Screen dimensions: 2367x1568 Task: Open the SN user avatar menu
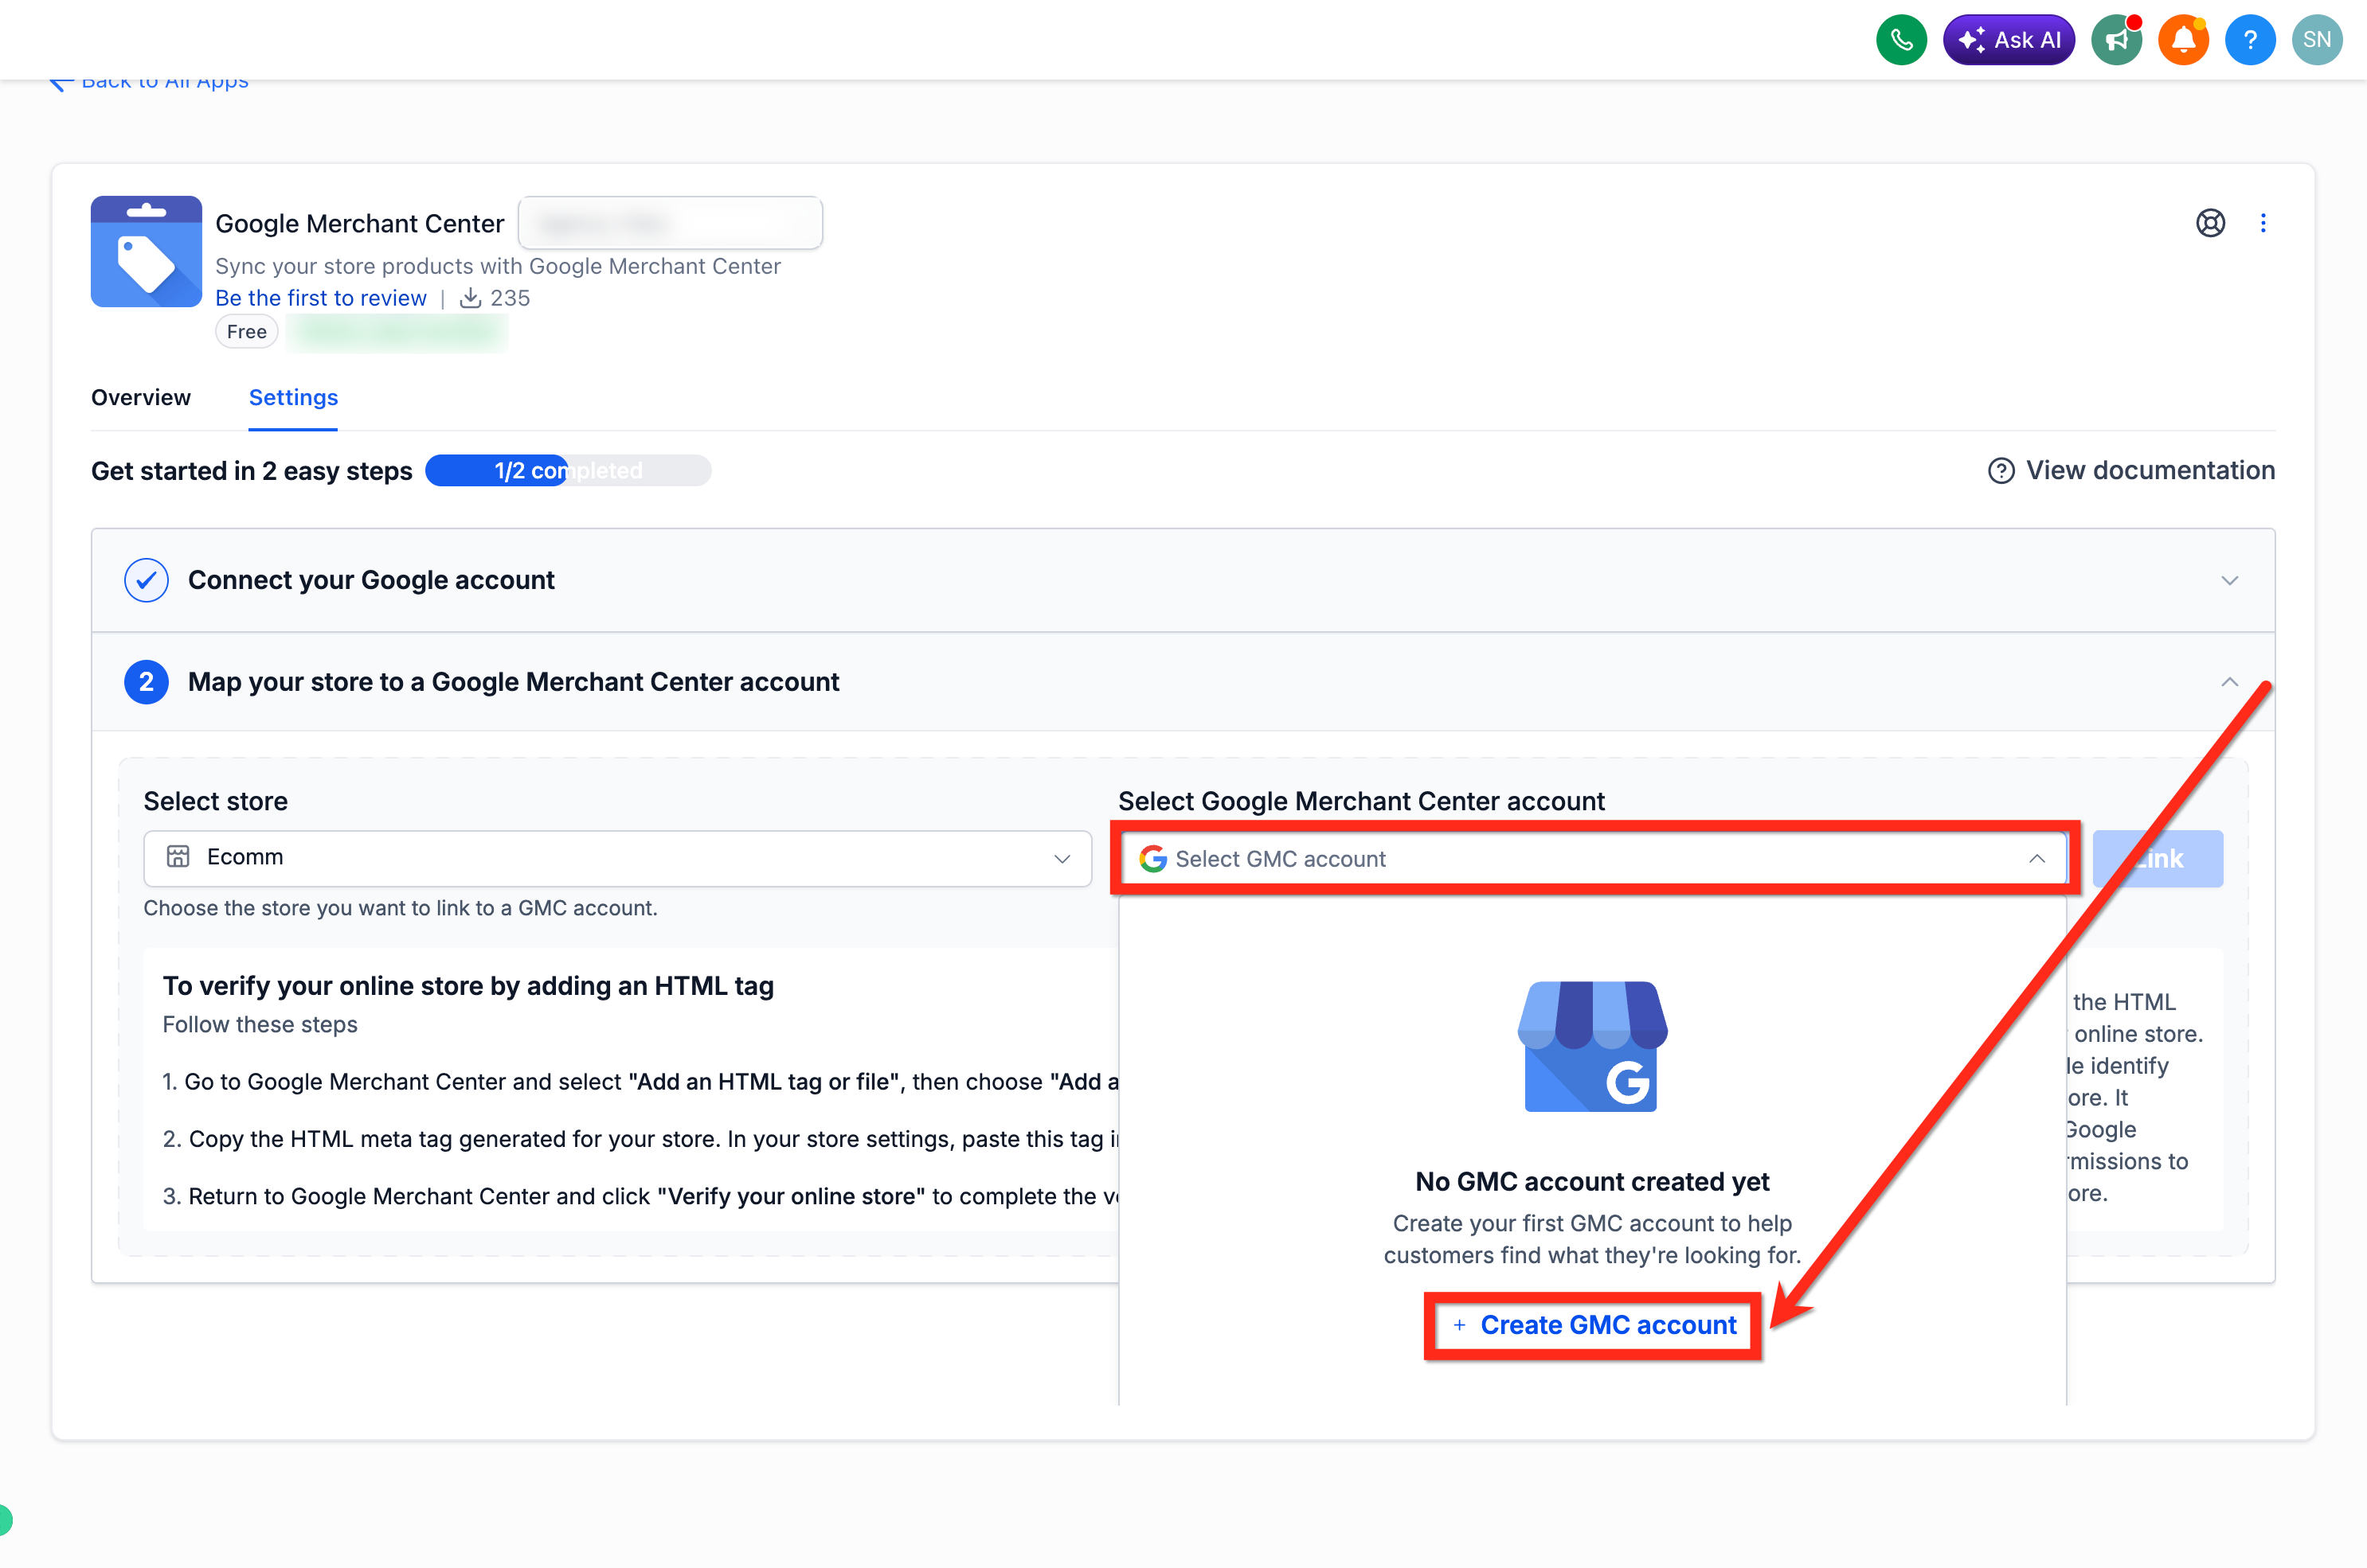click(2317, 40)
